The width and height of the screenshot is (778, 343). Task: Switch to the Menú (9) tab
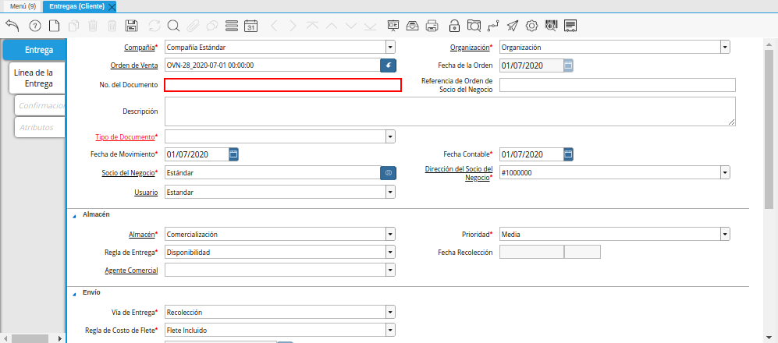coord(23,6)
